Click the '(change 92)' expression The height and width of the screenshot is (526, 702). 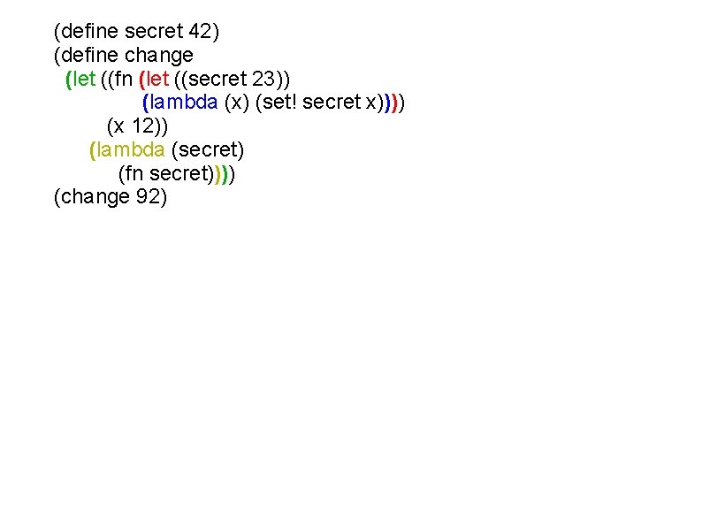click(x=110, y=197)
